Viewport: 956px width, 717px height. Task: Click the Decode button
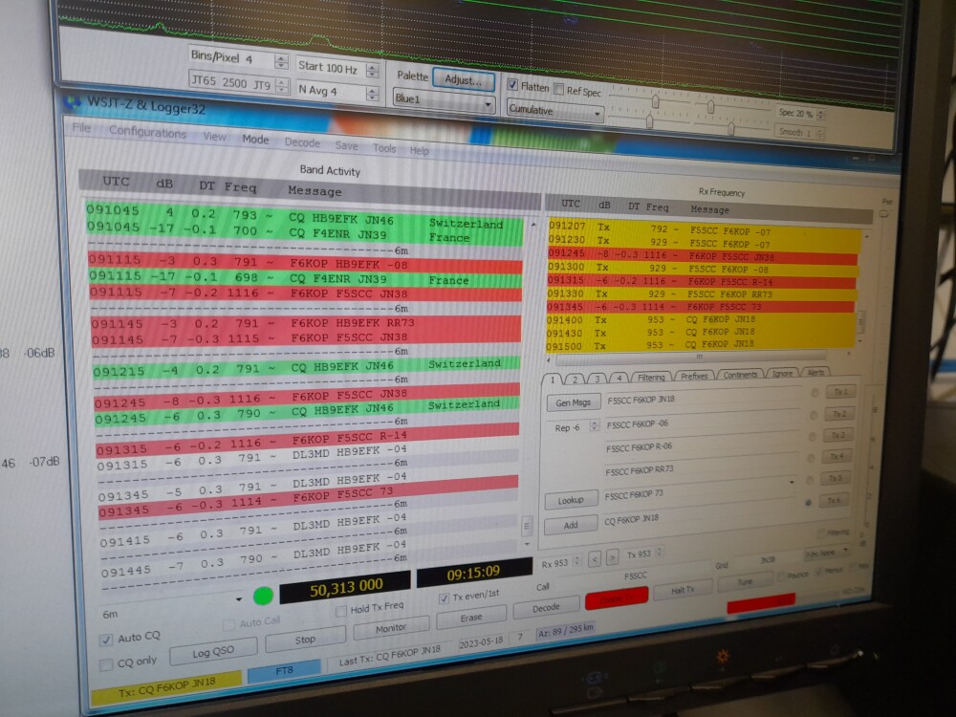[546, 608]
